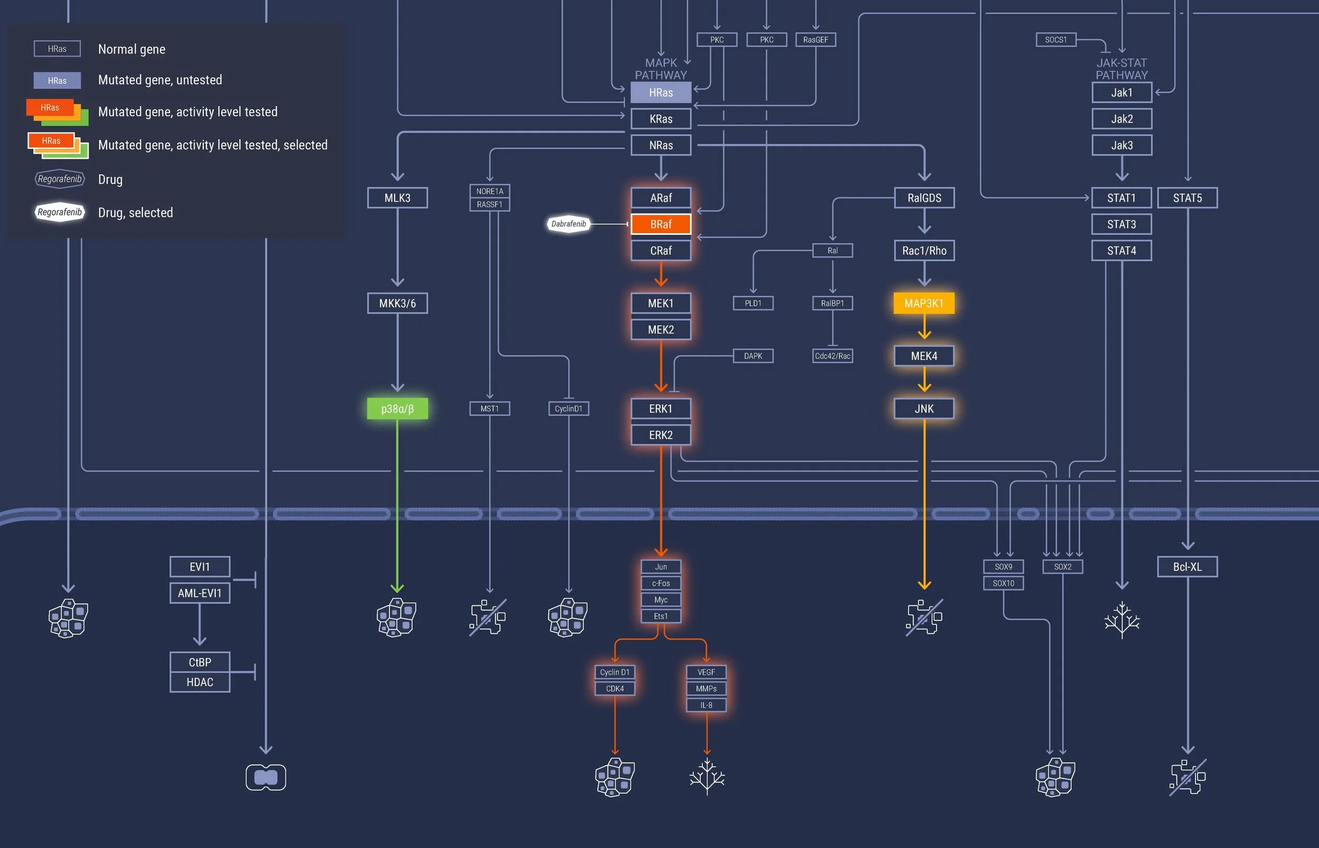Image resolution: width=1319 pixels, height=848 pixels.
Task: Click the cell division icon below EVI1 pathway
Action: [266, 777]
